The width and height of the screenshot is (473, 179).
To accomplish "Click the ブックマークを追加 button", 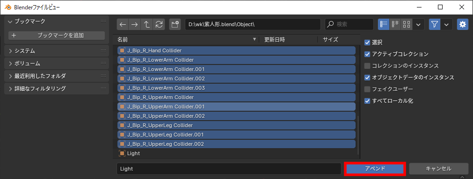I will pos(57,36).
